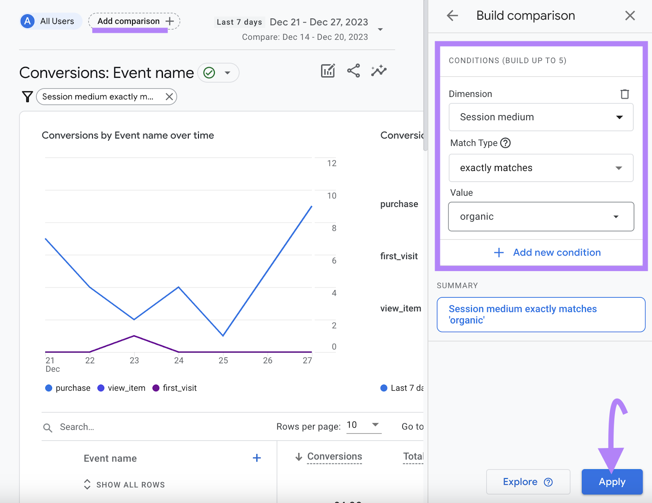652x503 pixels.
Task: Remove the Session medium filter chip
Action: (x=169, y=97)
